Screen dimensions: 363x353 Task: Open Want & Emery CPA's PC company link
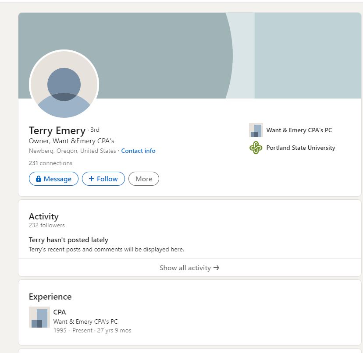(x=299, y=130)
